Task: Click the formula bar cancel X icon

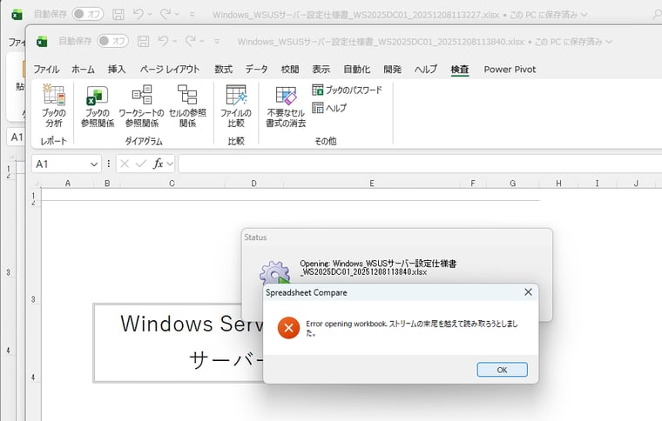Action: coord(125,164)
